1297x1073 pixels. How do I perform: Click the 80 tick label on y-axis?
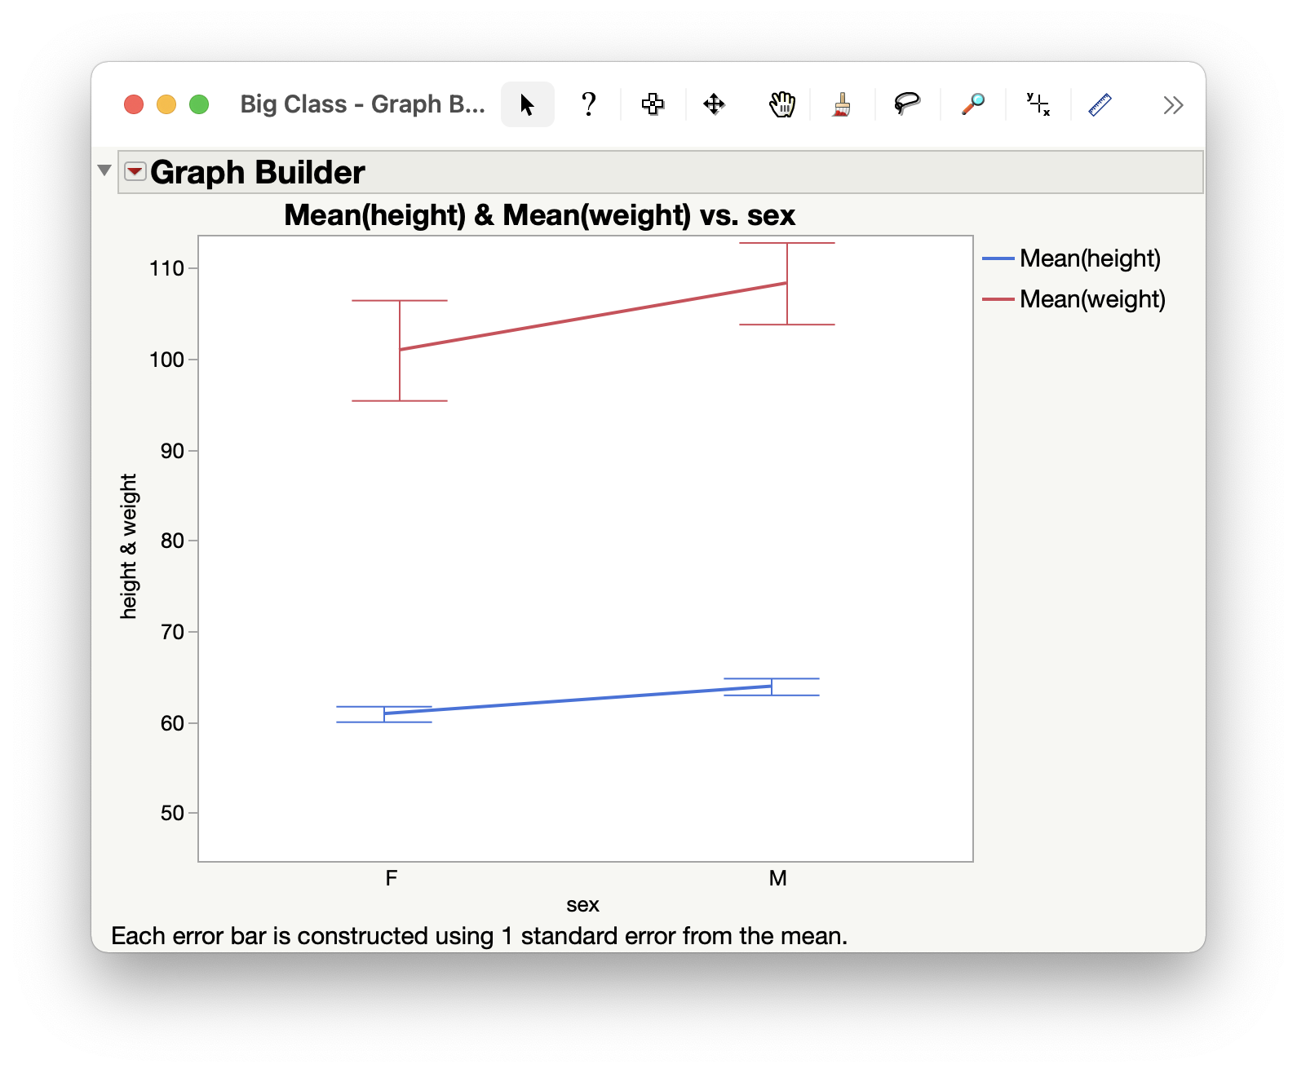click(x=172, y=541)
